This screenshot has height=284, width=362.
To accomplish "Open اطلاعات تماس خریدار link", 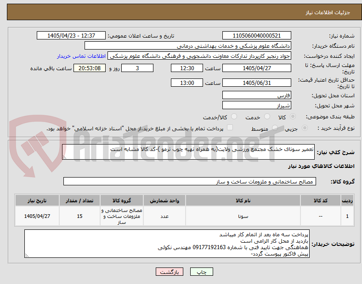I will point(81,56).
